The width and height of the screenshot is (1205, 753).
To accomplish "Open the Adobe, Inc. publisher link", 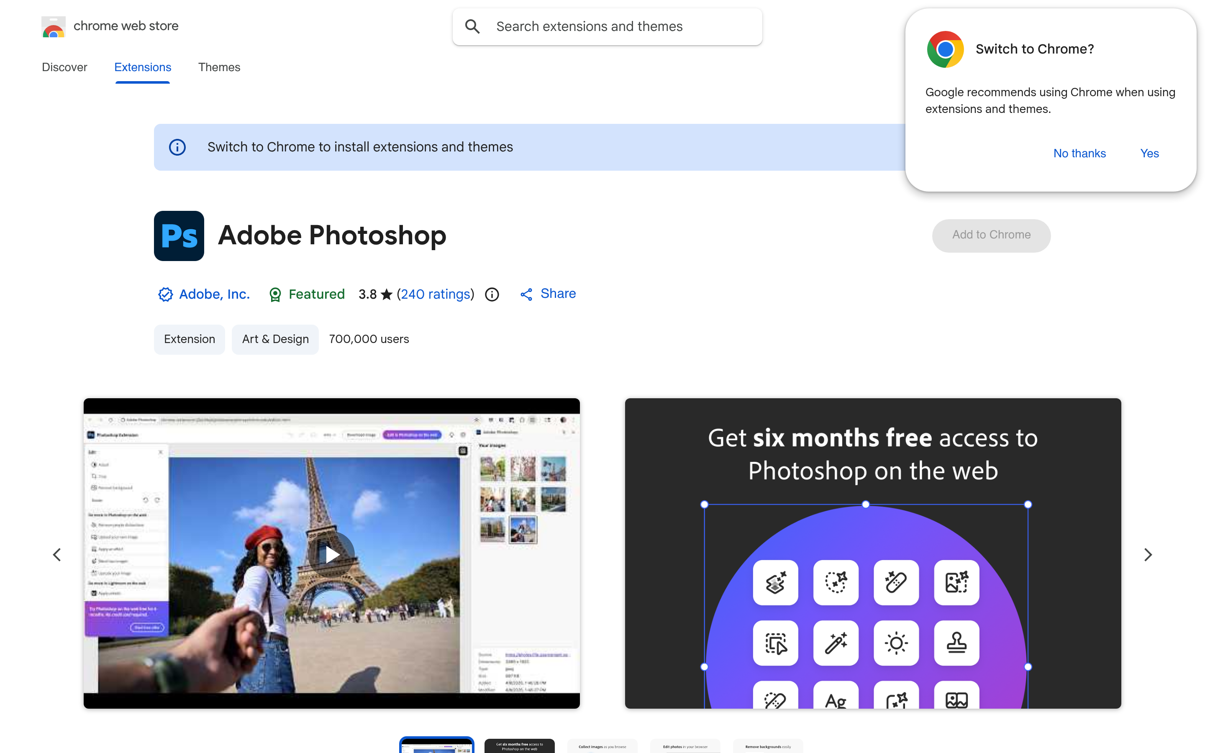I will tap(214, 295).
